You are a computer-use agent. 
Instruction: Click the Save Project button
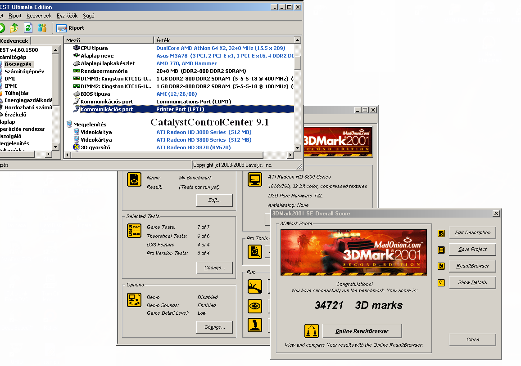pyautogui.click(x=472, y=249)
